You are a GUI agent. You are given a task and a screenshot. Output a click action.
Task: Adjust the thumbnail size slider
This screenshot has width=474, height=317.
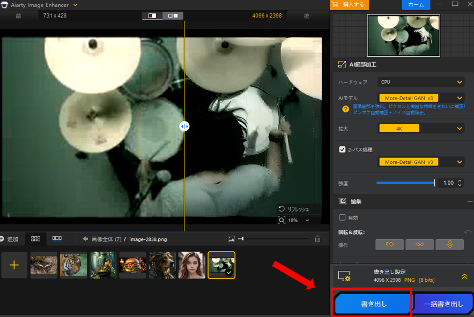[273, 239]
